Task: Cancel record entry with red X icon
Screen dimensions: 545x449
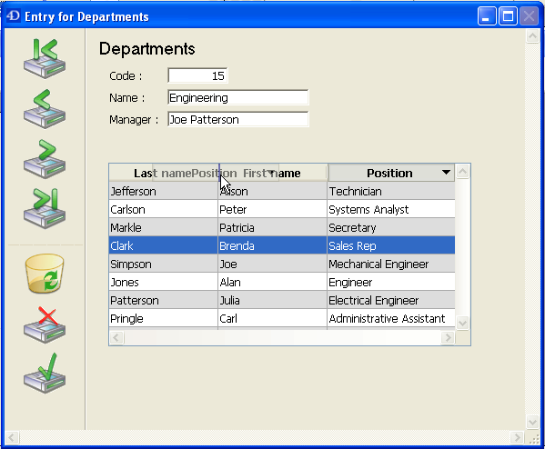Action: tap(45, 325)
